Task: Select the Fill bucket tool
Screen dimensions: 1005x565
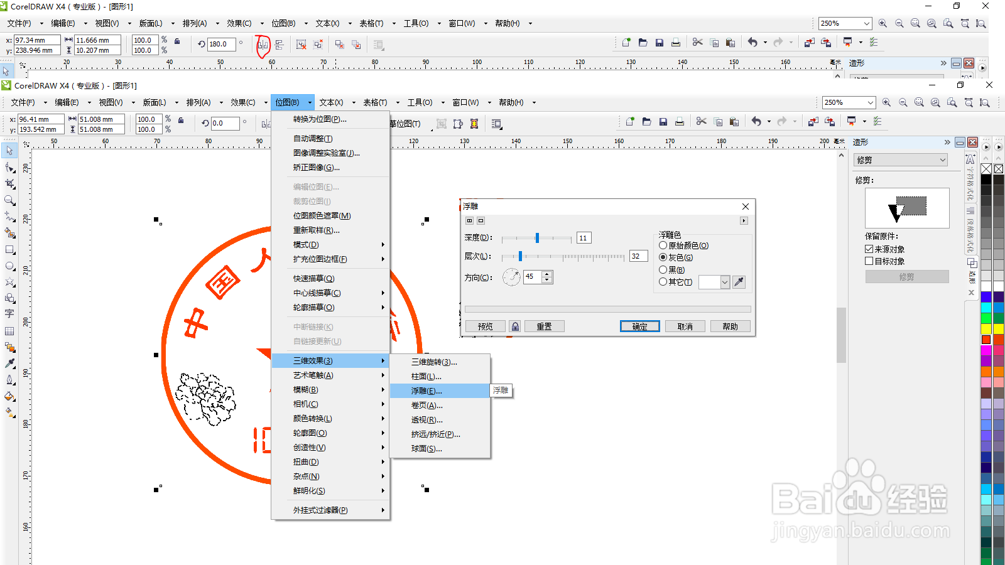Action: tap(9, 396)
